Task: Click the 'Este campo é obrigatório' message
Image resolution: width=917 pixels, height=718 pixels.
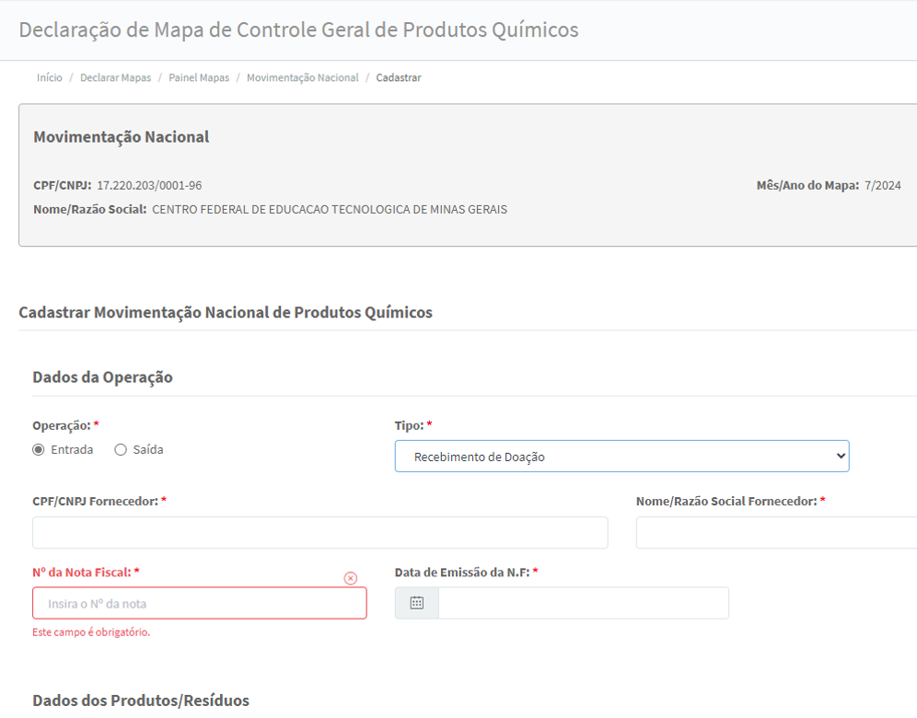Action: point(91,632)
